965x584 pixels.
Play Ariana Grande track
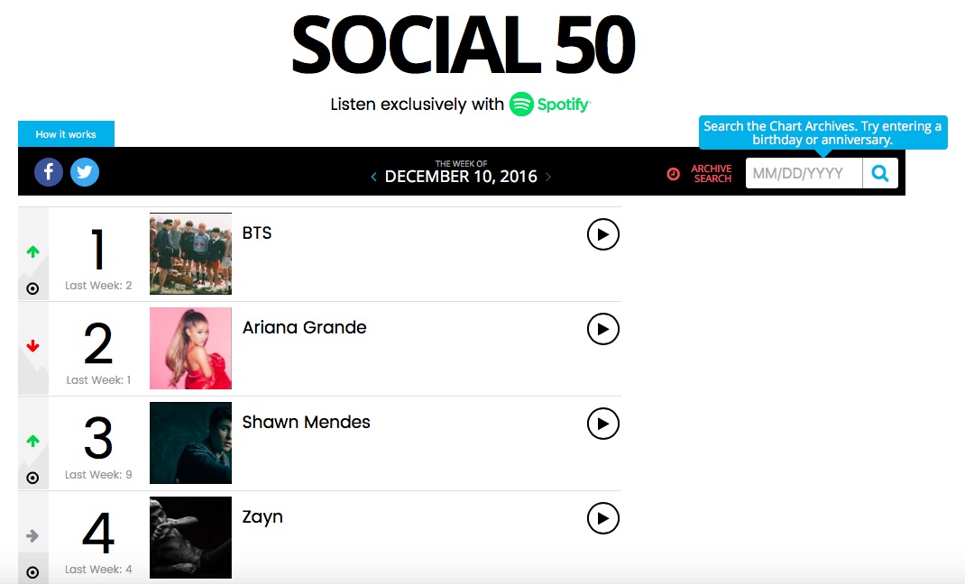coord(603,329)
